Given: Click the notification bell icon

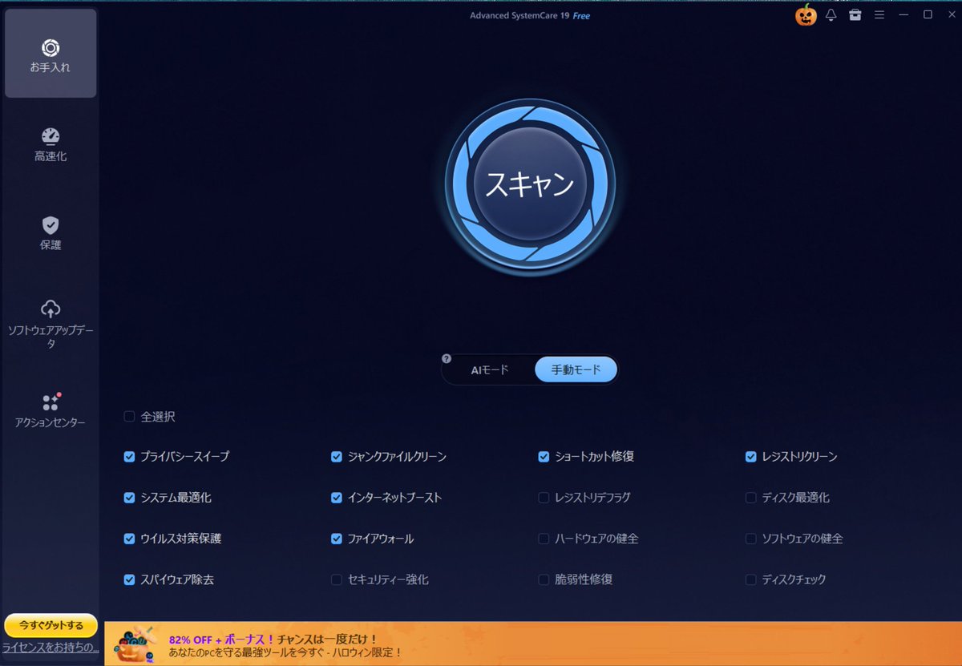Looking at the screenshot, I should pyautogui.click(x=831, y=14).
